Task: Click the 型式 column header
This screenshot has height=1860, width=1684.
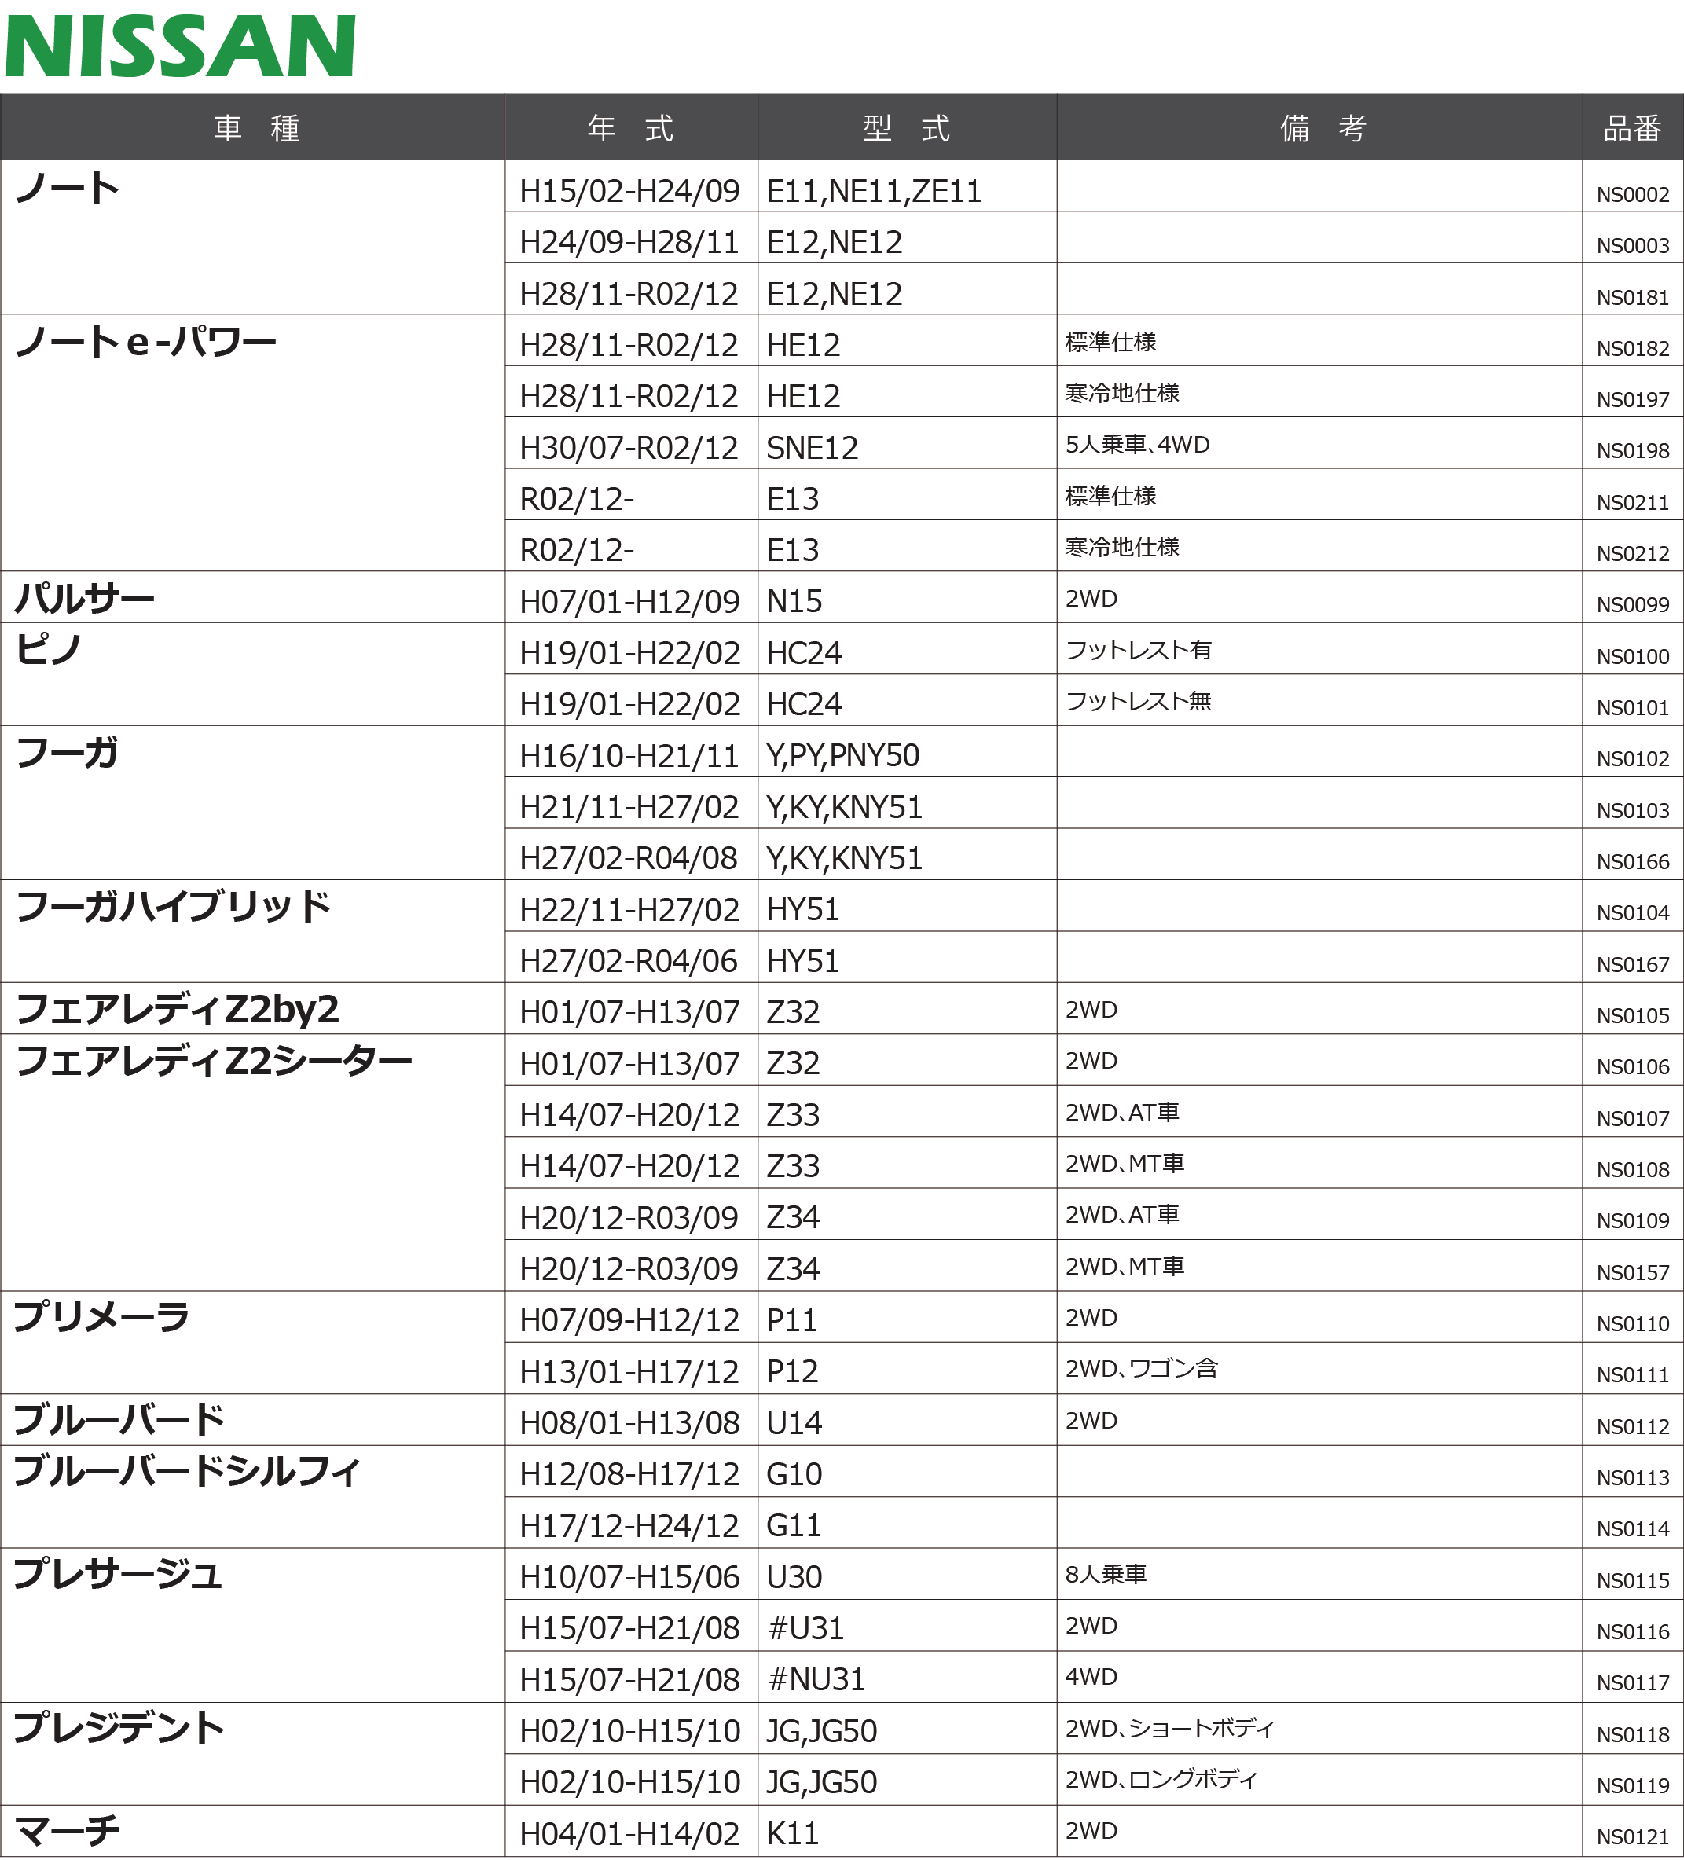Action: [x=906, y=127]
